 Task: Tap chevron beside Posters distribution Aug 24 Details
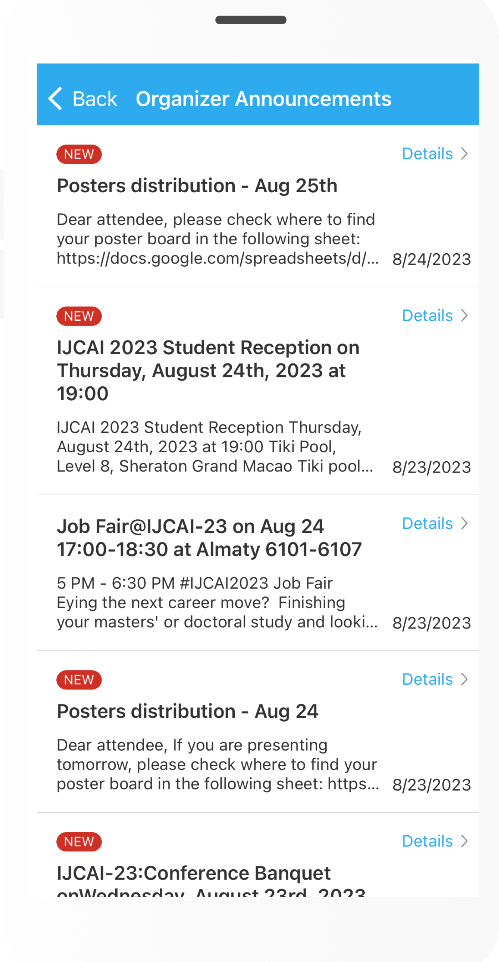pyautogui.click(x=464, y=679)
